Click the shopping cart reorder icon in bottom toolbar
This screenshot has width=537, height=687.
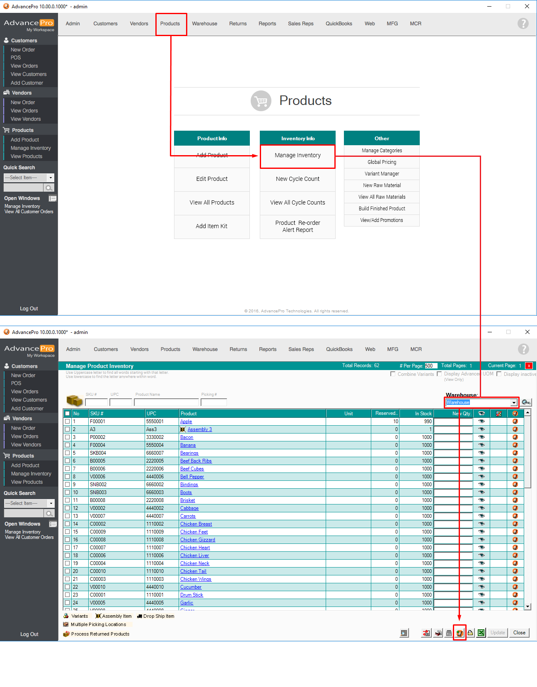click(460, 633)
